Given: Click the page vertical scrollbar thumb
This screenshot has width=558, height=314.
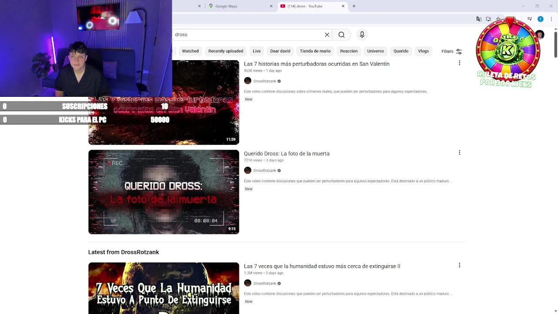Looking at the screenshot, I should 555,45.
